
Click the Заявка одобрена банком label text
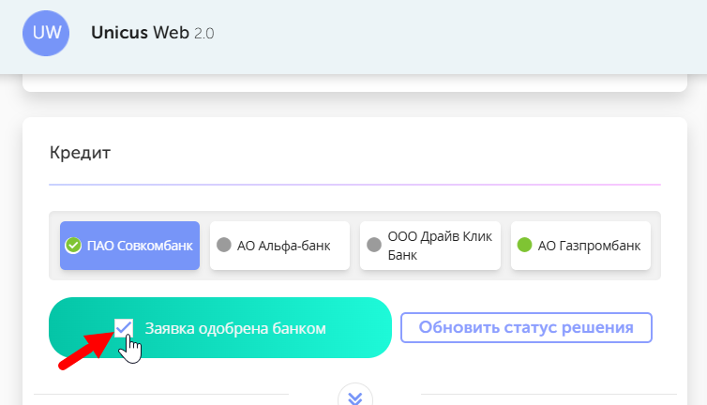pos(235,328)
